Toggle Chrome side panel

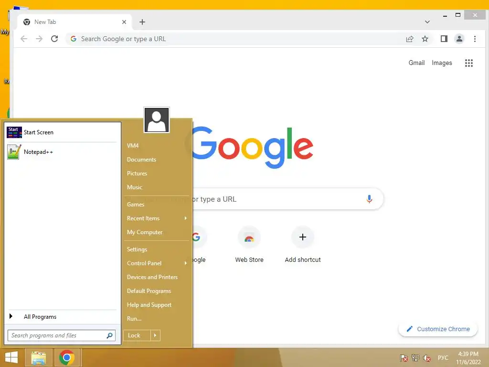[x=444, y=39]
